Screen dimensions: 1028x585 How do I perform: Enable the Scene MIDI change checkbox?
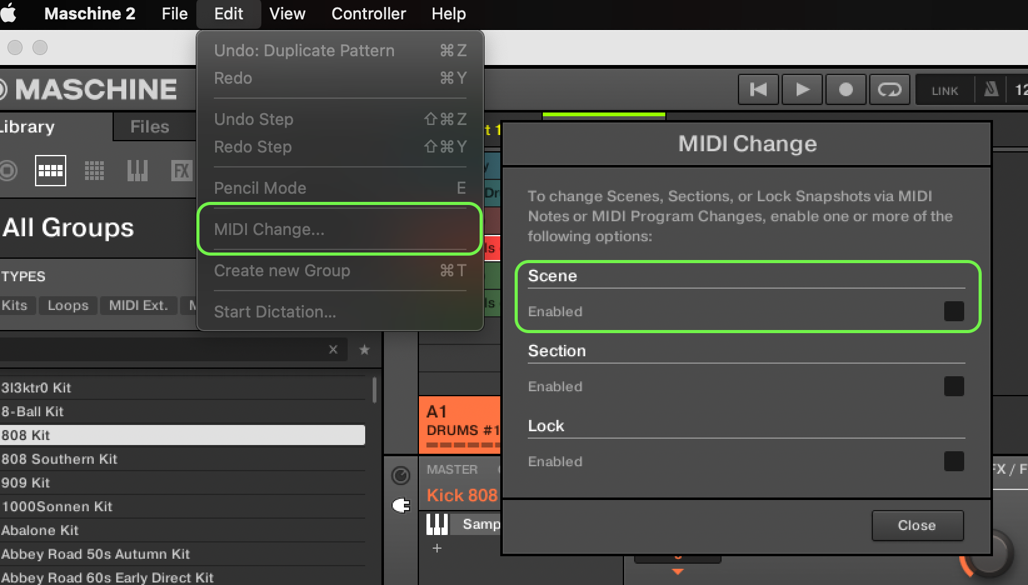[954, 311]
